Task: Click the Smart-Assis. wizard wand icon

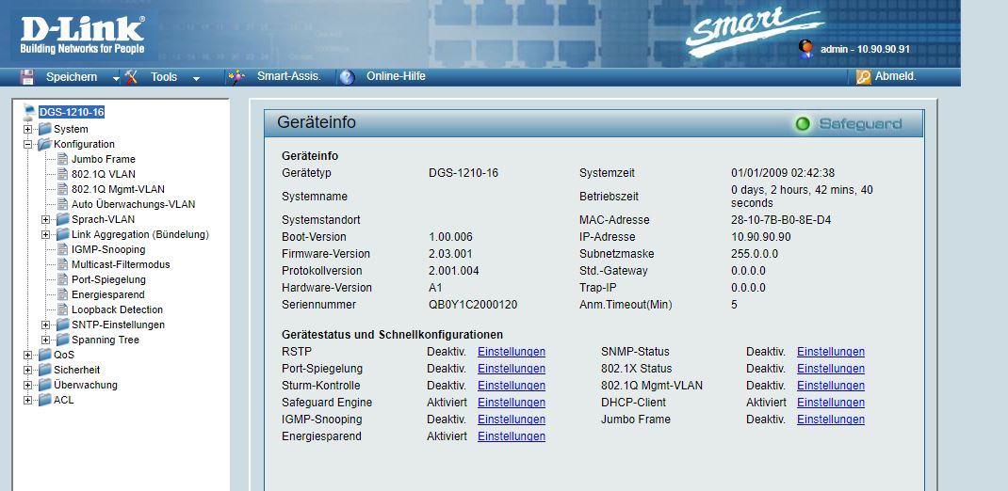Action: click(236, 77)
